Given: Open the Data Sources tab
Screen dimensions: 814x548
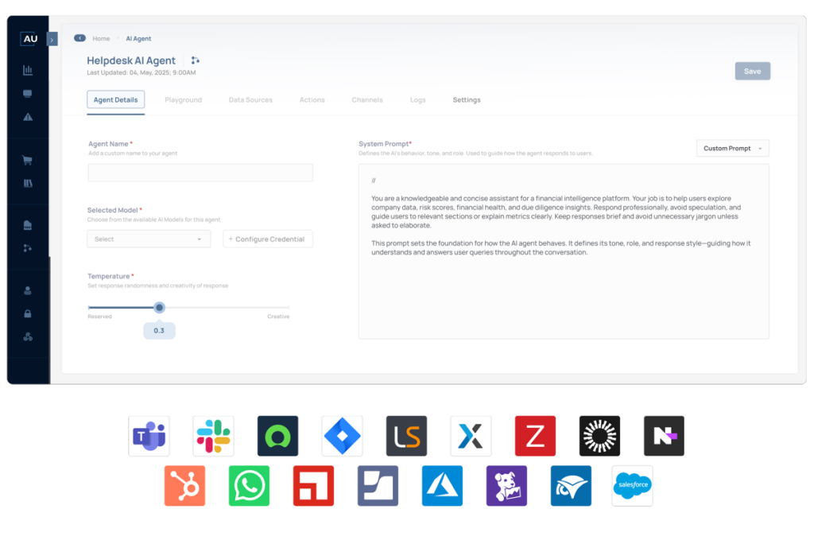Looking at the screenshot, I should 250,100.
